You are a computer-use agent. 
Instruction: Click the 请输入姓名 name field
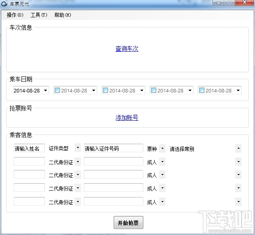29,148
